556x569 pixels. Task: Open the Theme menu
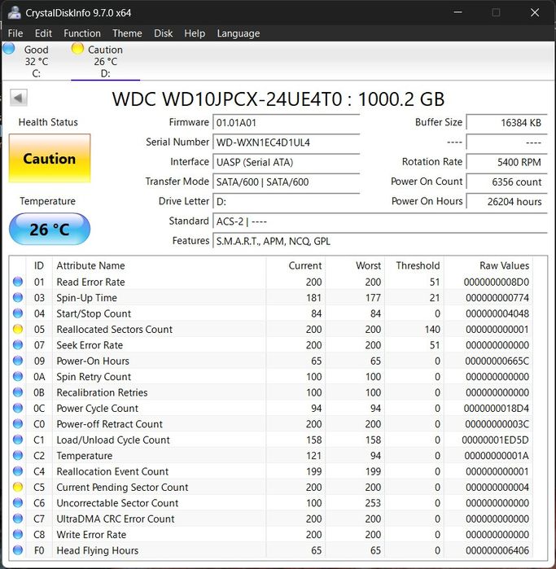pos(127,33)
